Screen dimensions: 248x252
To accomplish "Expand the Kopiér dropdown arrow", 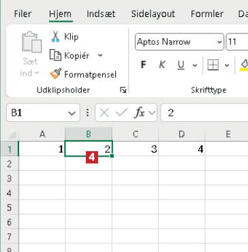I will pyautogui.click(x=100, y=55).
